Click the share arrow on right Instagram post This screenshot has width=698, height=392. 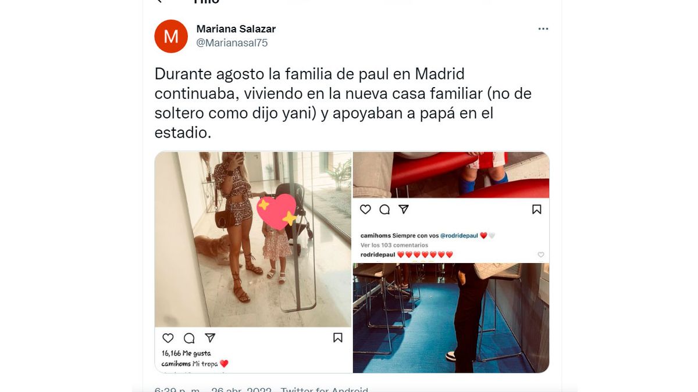[x=404, y=210]
